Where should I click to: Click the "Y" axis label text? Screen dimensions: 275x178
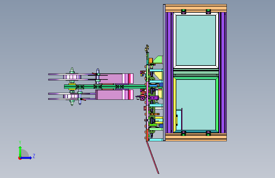pos(20,143)
